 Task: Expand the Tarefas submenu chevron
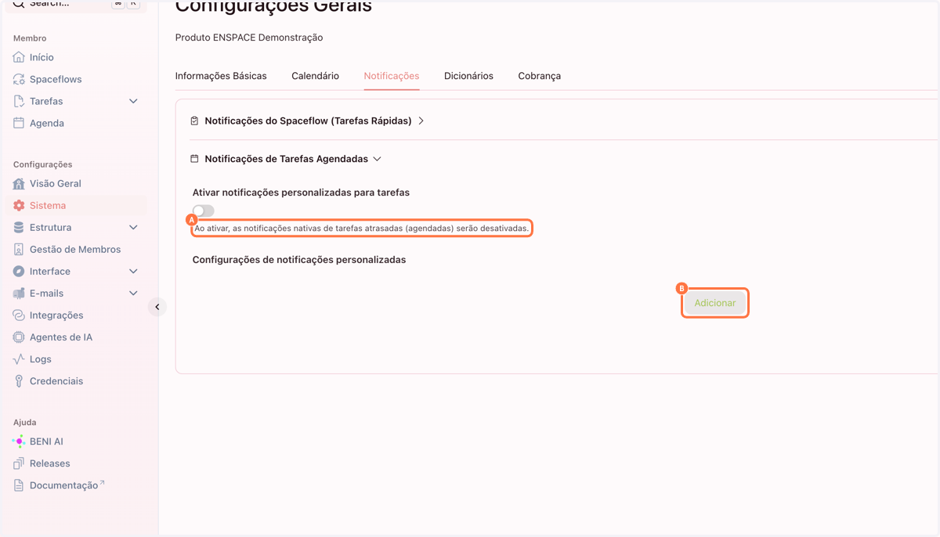[133, 101]
